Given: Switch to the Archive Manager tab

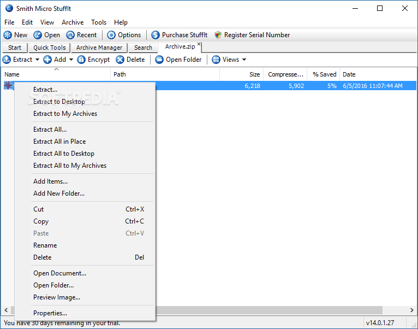Looking at the screenshot, I should (99, 48).
